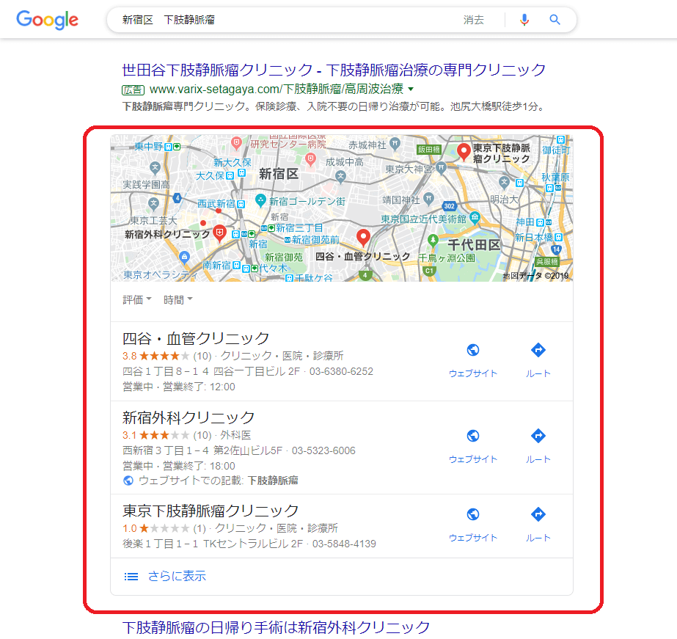Click the 四谷・血管クリニック map pin
The height and width of the screenshot is (639, 677).
pyautogui.click(x=363, y=238)
